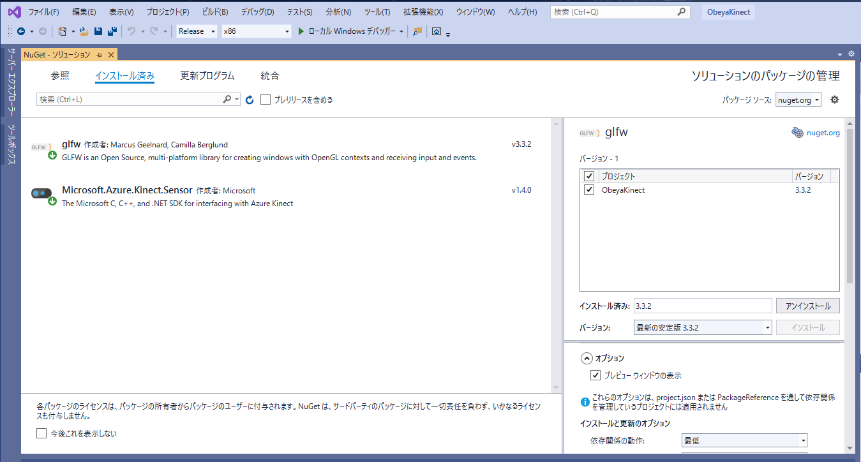Viewport: 861px width, 462px height.
Task: Click the Uninstall button
Action: pos(808,306)
